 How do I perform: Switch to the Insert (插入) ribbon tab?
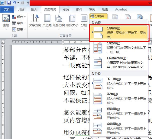(x=34, y=9)
